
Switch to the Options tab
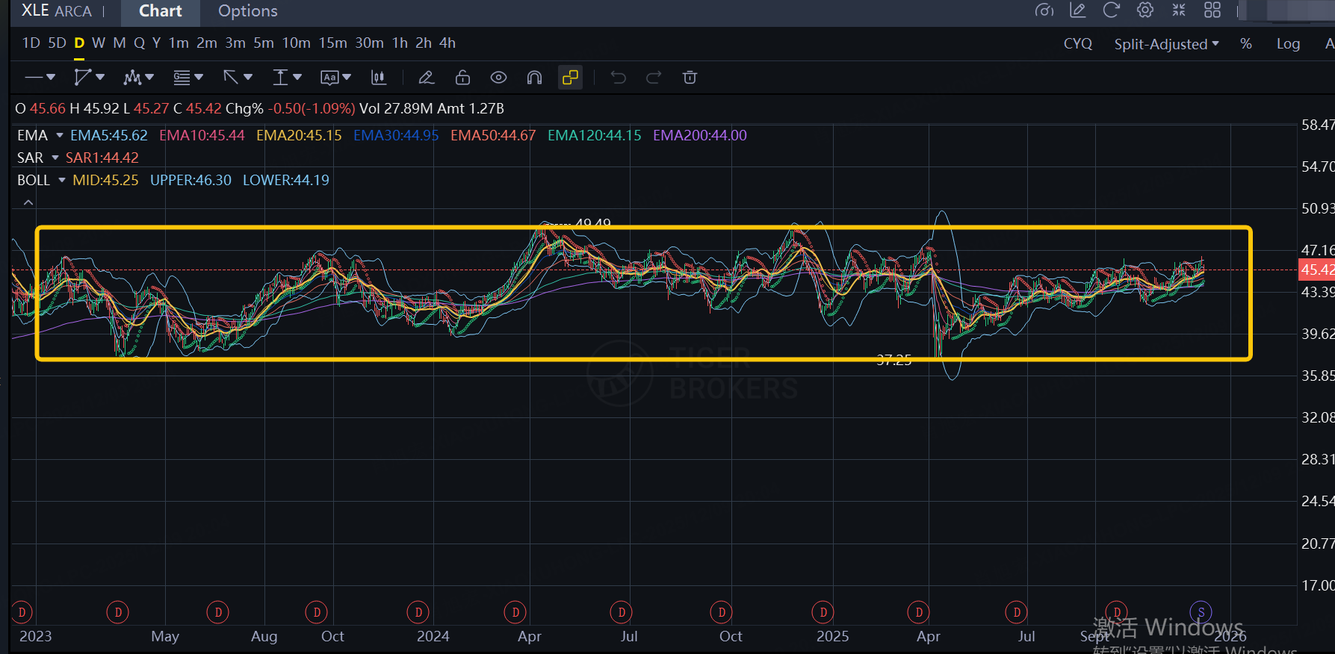pos(247,11)
